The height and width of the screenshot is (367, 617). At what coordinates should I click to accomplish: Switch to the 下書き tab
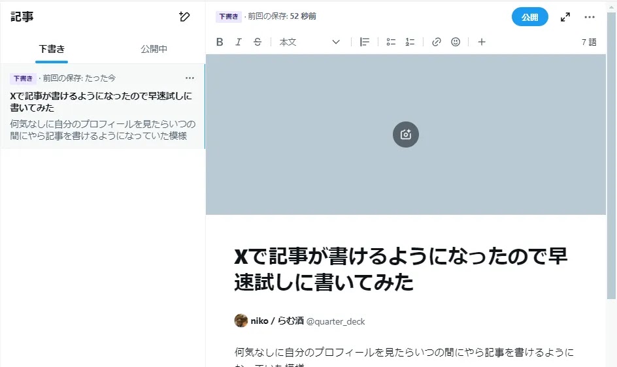(x=52, y=49)
